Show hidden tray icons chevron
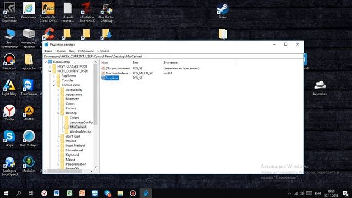The image size is (352, 198). (x=289, y=193)
